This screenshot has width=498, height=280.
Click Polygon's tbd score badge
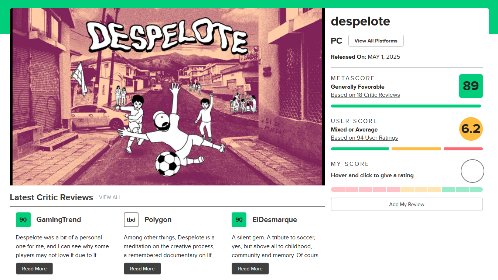(131, 220)
